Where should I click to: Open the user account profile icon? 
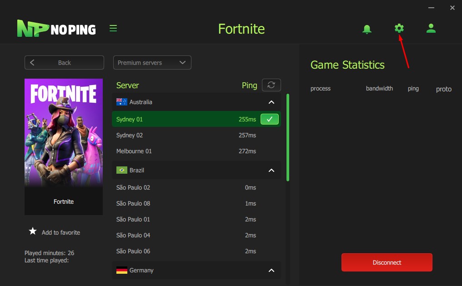(431, 28)
